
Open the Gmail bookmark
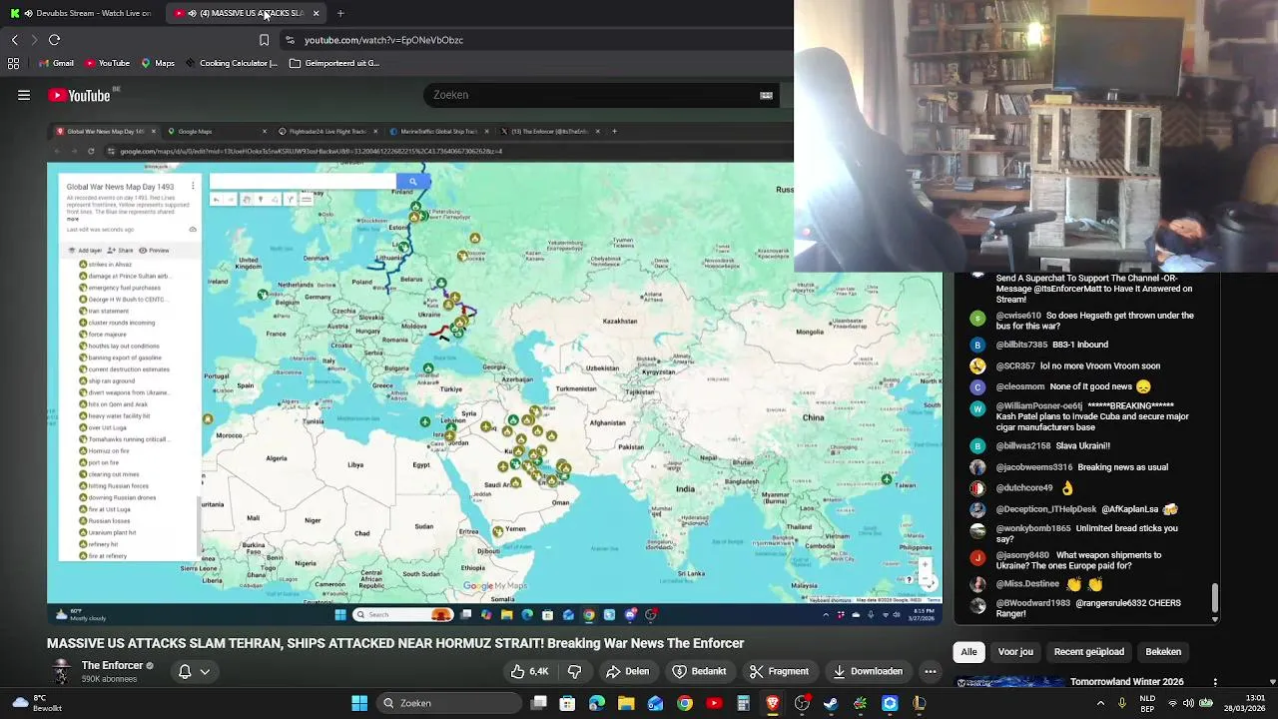point(56,63)
